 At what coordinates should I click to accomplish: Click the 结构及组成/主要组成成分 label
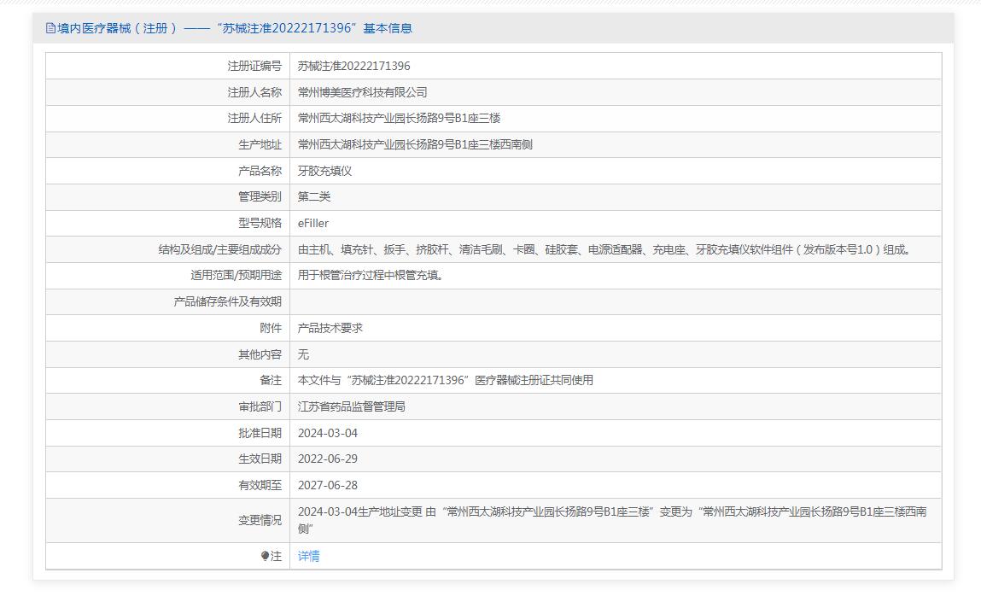220,249
